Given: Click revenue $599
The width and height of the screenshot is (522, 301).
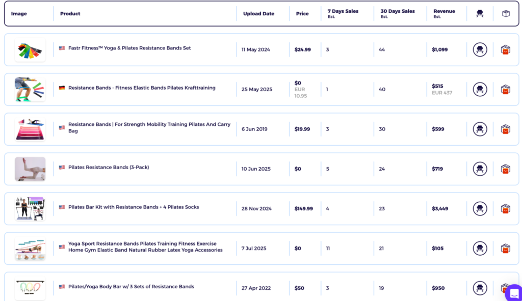Looking at the screenshot, I should click(x=438, y=129).
